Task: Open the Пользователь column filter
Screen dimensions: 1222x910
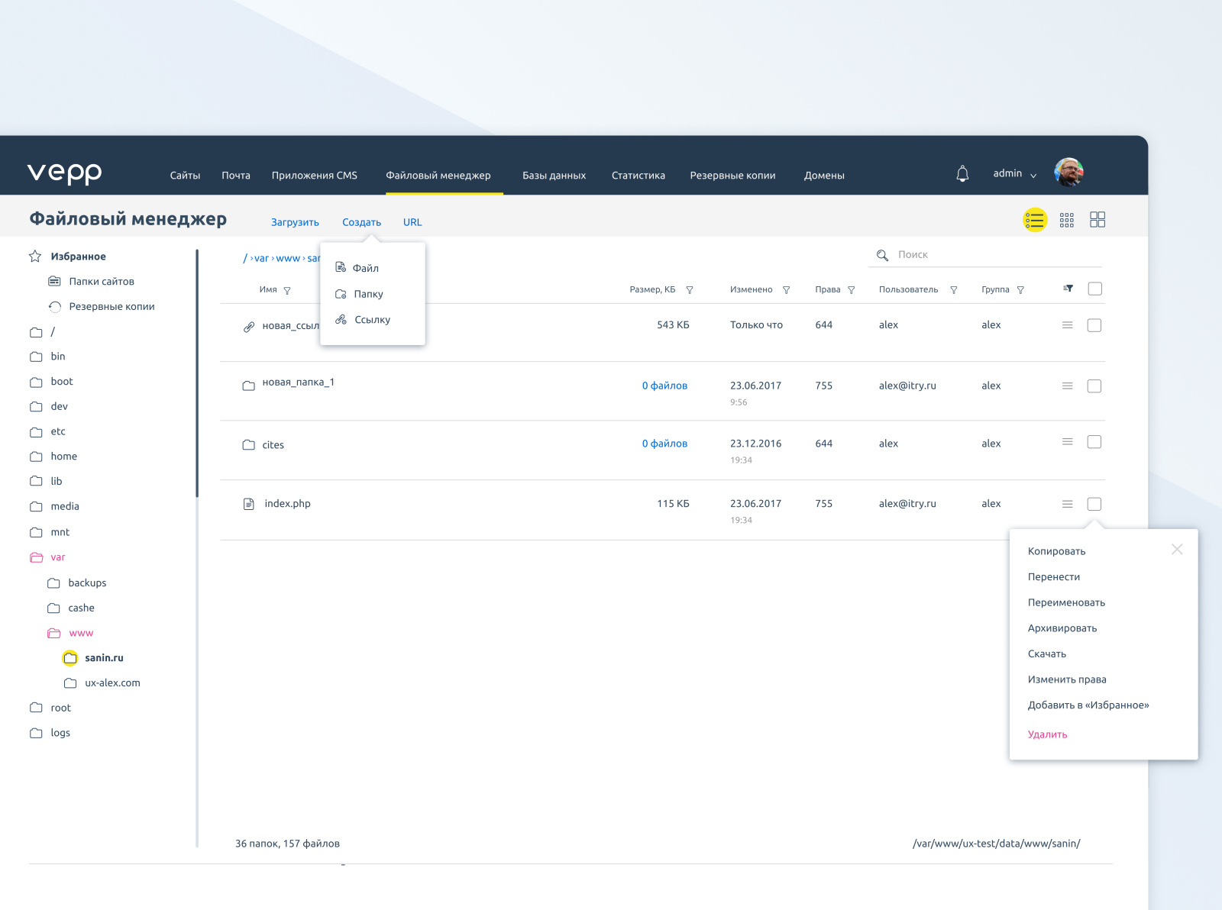Action: coord(955,290)
